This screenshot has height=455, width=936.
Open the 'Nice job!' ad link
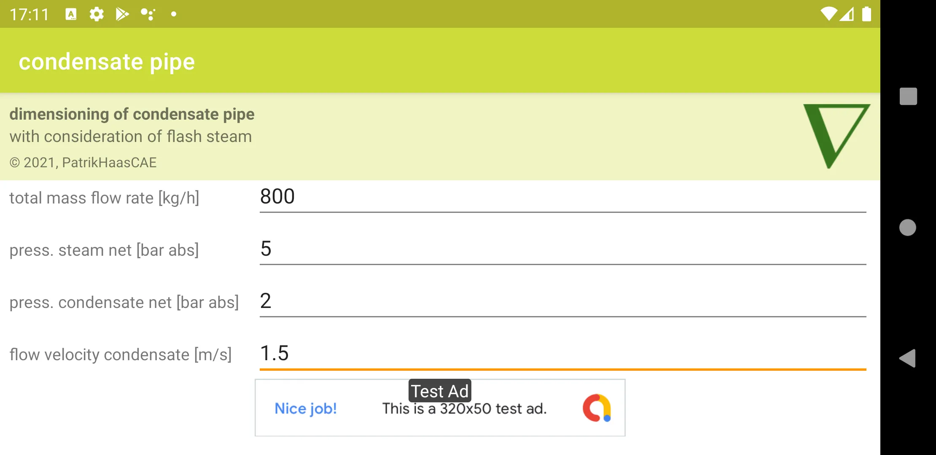click(x=306, y=409)
